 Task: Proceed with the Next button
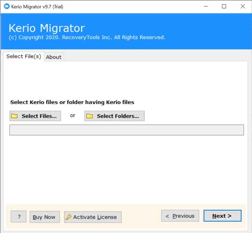(x=222, y=216)
